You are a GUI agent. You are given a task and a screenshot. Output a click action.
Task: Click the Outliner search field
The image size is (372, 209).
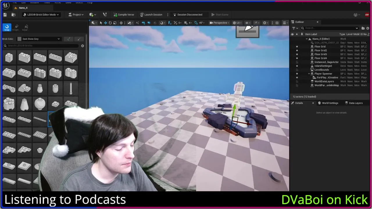coord(330,28)
